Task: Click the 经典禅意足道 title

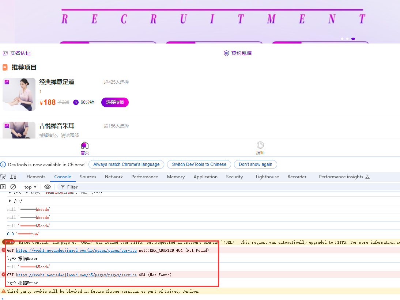Action: point(57,82)
